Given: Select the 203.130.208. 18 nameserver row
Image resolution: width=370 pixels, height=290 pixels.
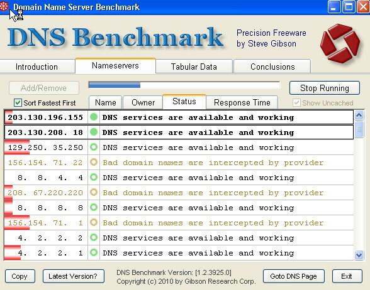Looking at the screenshot, I should pos(179,132).
